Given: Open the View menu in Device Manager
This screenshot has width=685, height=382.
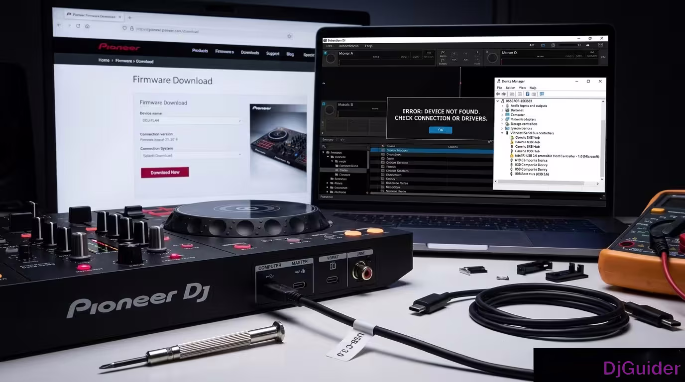Looking at the screenshot, I should [522, 88].
